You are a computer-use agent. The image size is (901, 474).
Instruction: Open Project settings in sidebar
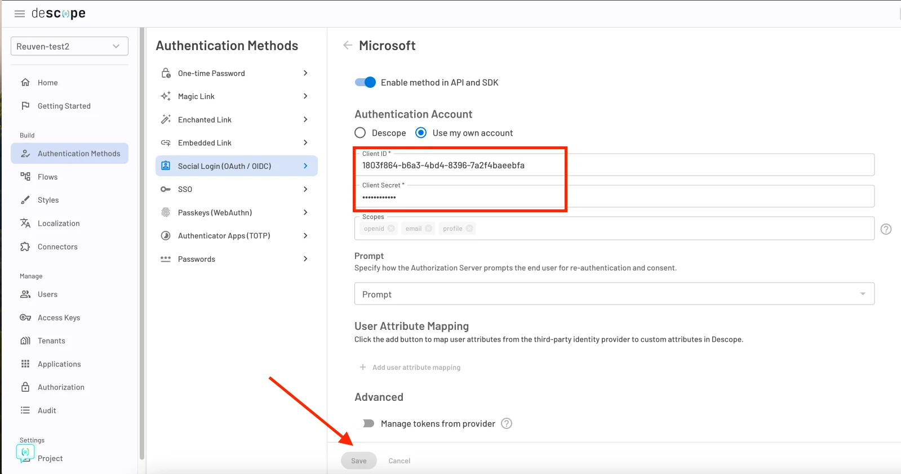50,458
